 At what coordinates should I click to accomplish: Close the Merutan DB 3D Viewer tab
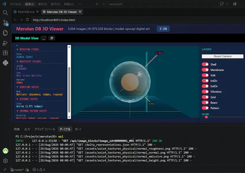click(80, 12)
